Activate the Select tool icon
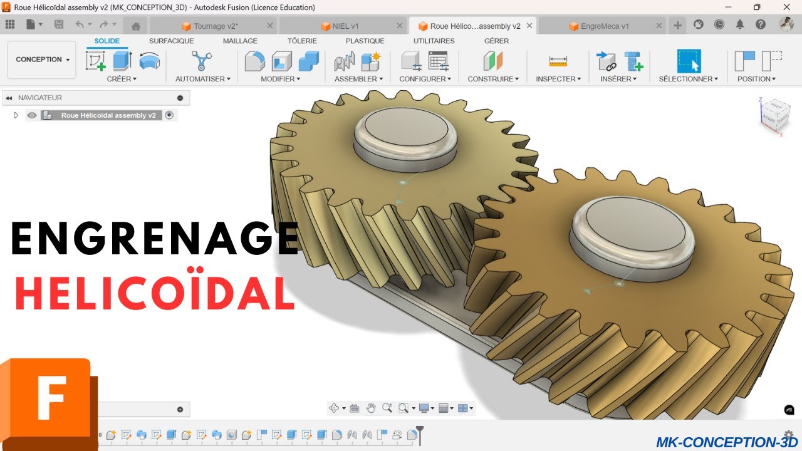The height and width of the screenshot is (451, 802). click(689, 61)
